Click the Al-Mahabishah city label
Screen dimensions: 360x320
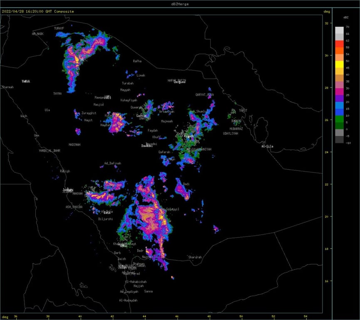tap(136, 282)
